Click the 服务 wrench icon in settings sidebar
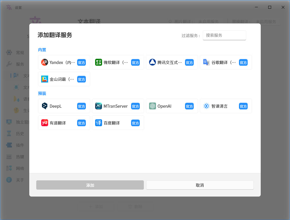 9,64
